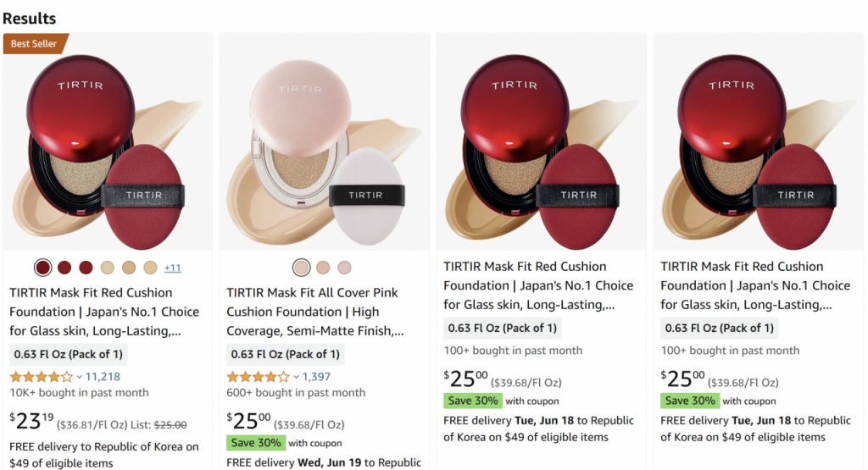Image resolution: width=868 pixels, height=470 pixels.
Task: Pick the last swatch under Pink Cushion image
Action: point(344,268)
